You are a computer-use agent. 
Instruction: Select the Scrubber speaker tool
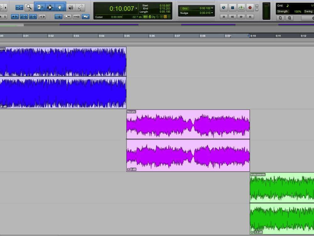click(x=70, y=8)
